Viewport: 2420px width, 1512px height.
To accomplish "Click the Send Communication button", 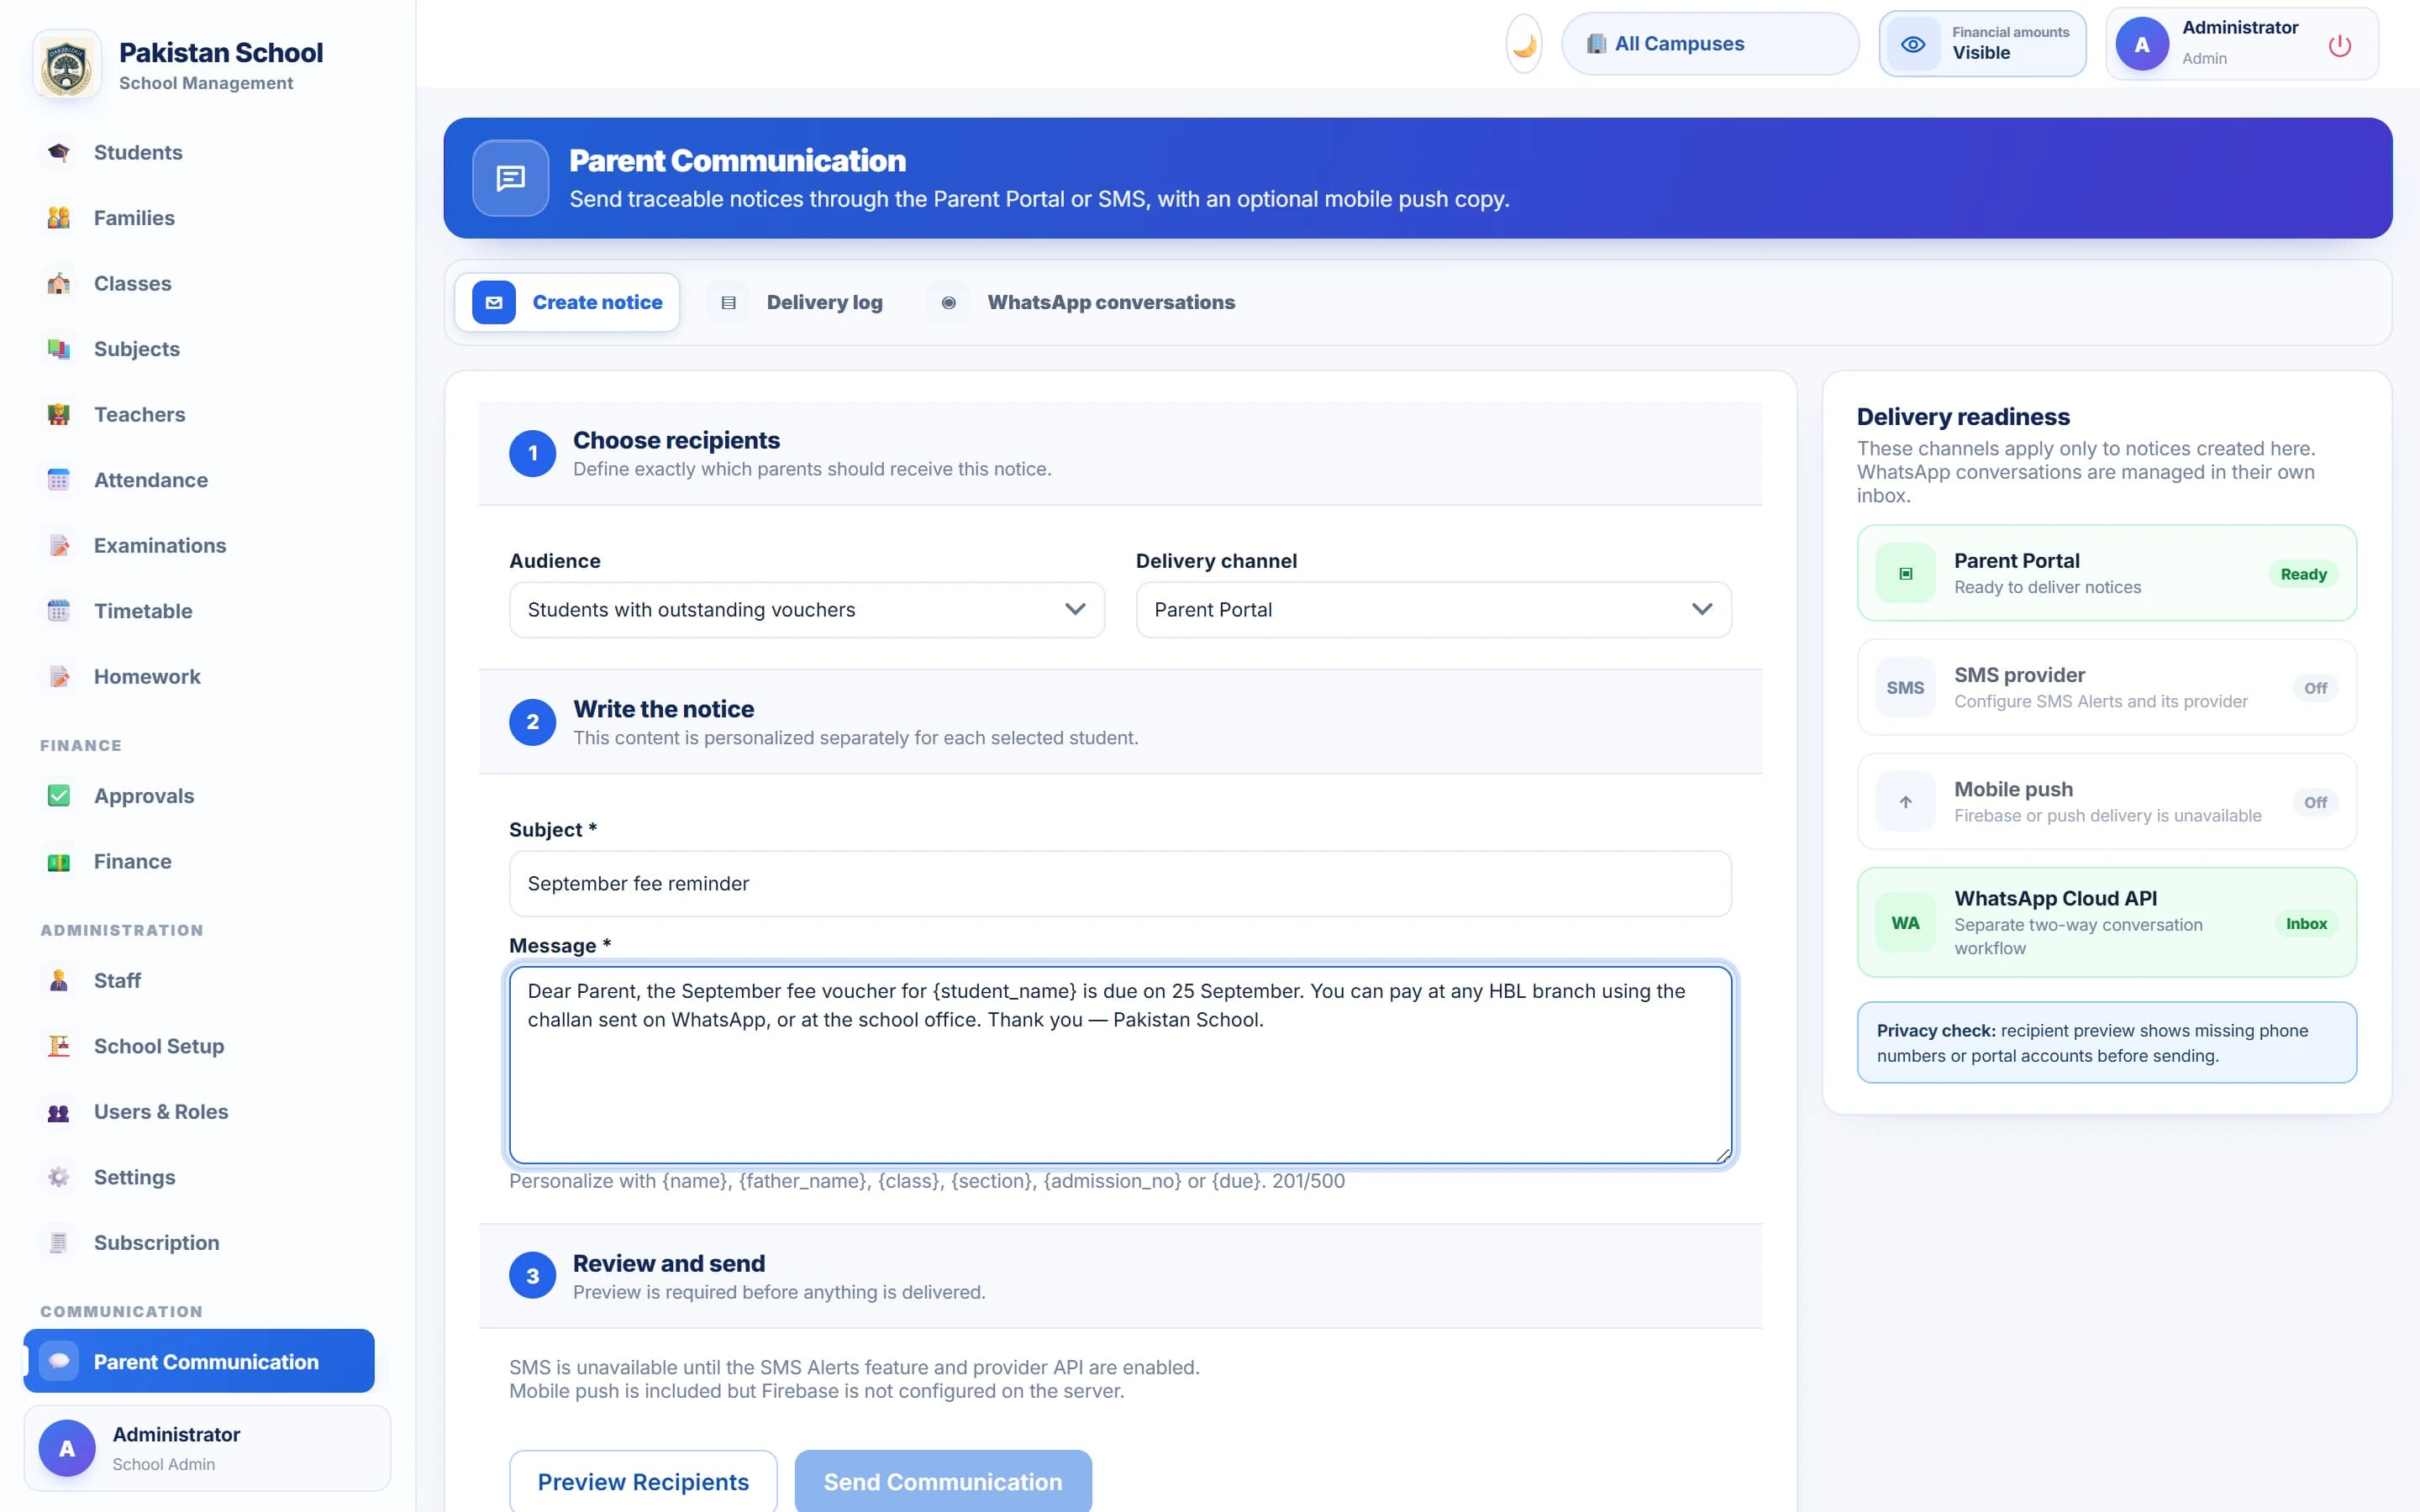I will click(943, 1481).
